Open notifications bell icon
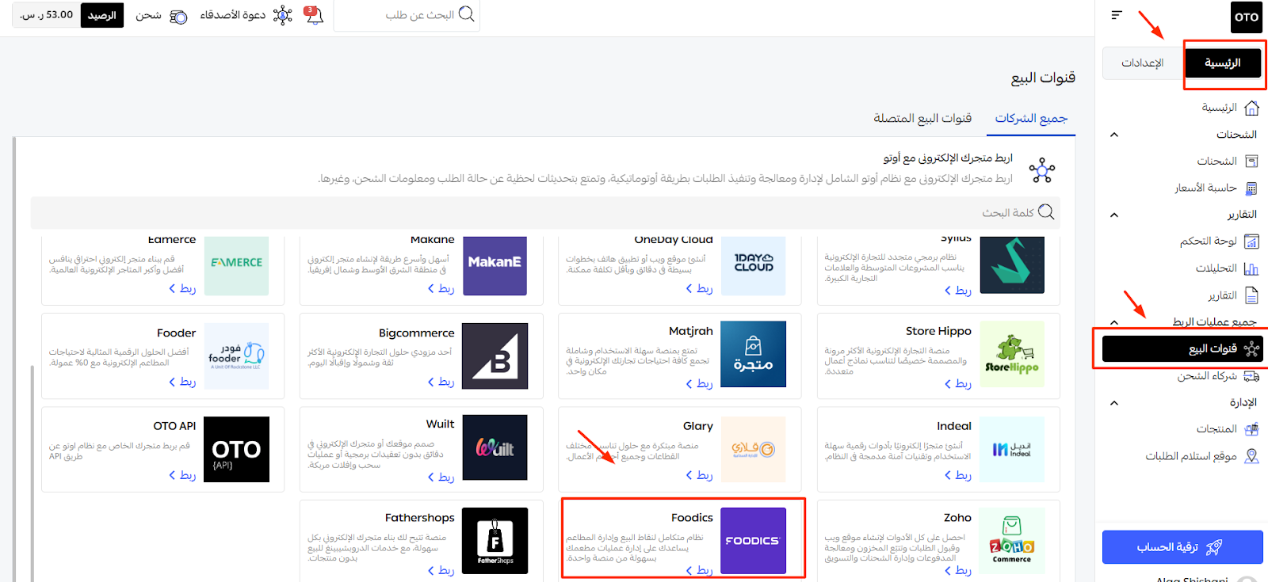Screen dimensions: 1268x582 pyautogui.click(x=314, y=15)
